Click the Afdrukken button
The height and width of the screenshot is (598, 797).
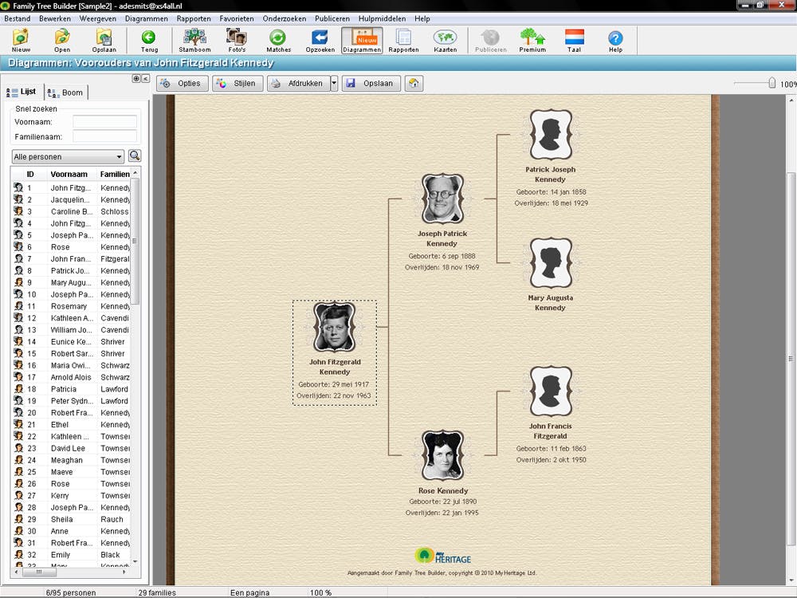coord(298,84)
